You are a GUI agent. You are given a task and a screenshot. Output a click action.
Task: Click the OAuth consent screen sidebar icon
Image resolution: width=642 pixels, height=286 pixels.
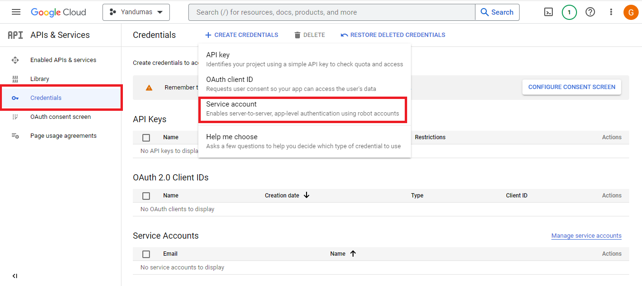click(x=15, y=117)
